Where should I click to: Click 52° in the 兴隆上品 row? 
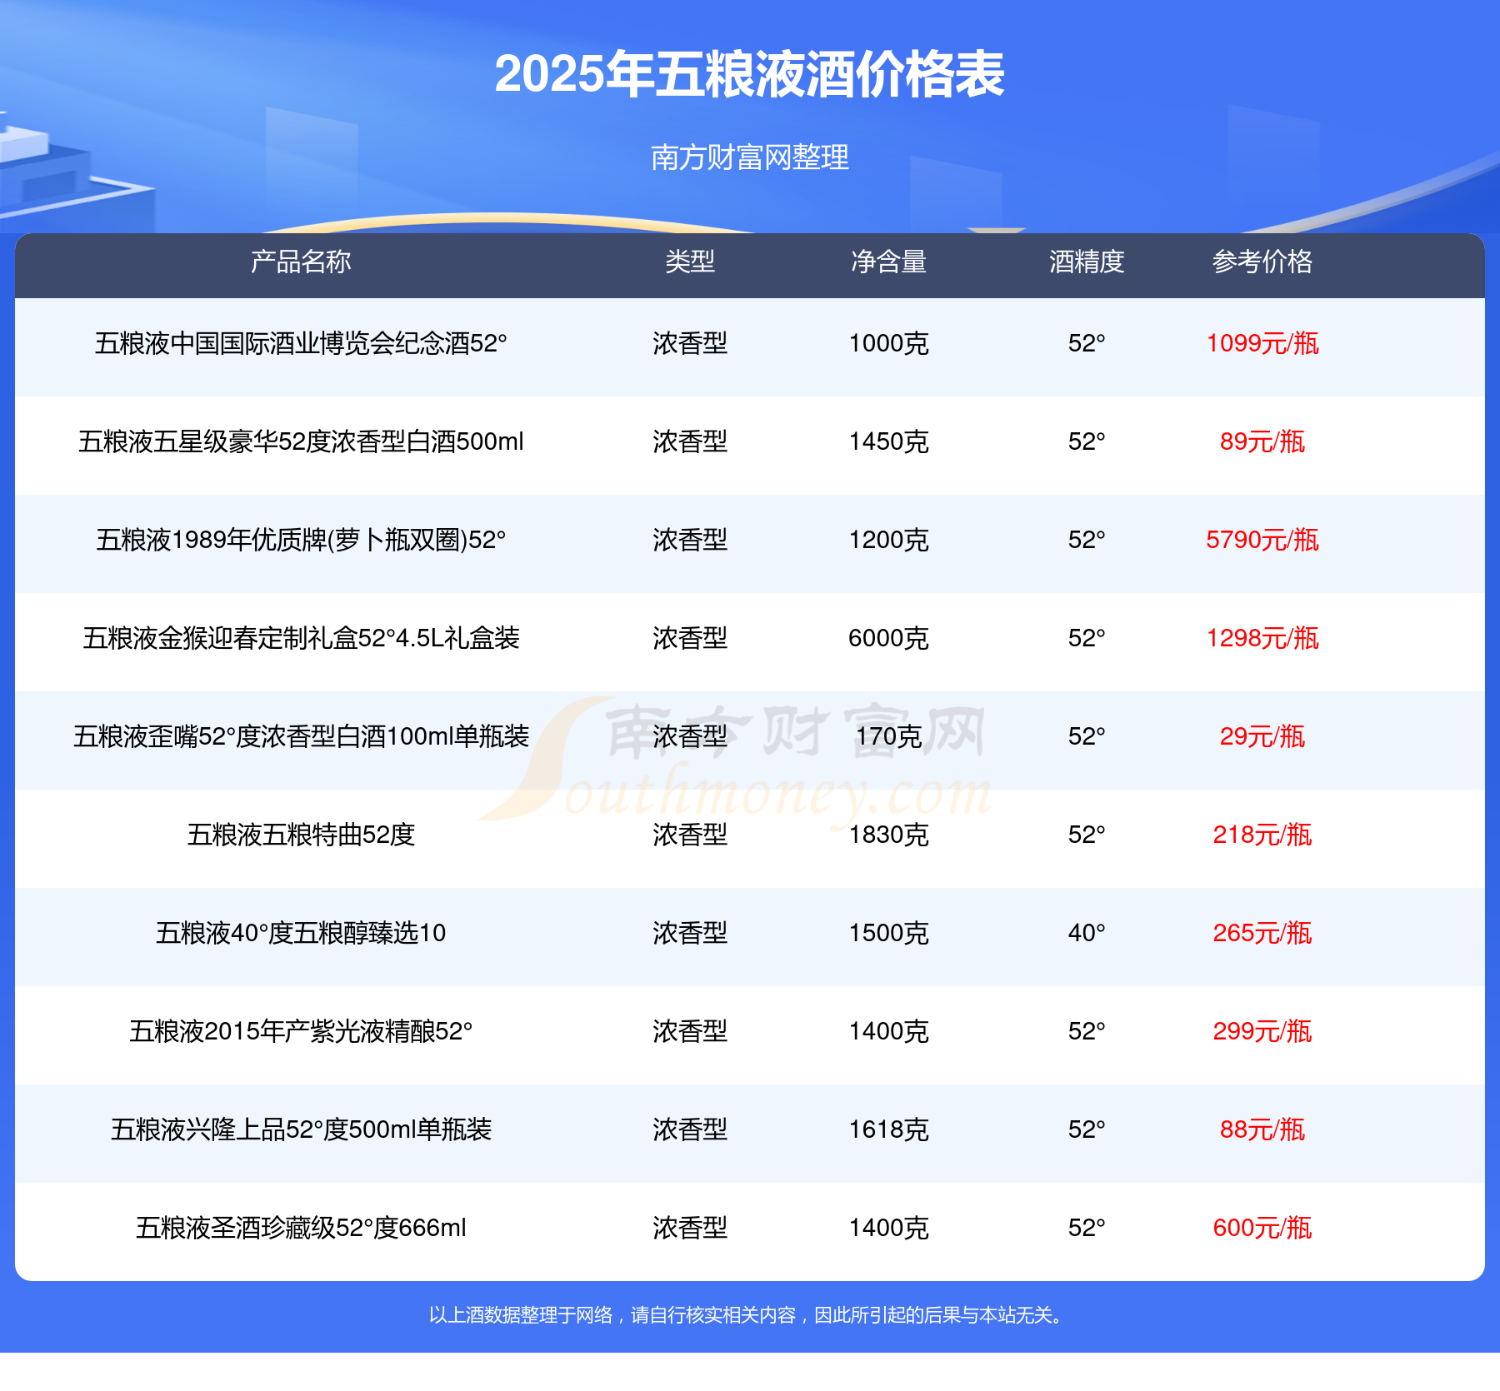tap(1087, 1129)
